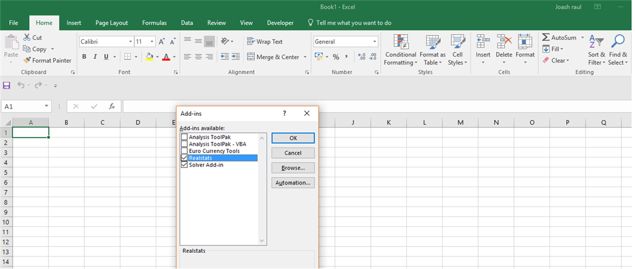Uncheck the Solver Add-in checkbox

click(184, 165)
